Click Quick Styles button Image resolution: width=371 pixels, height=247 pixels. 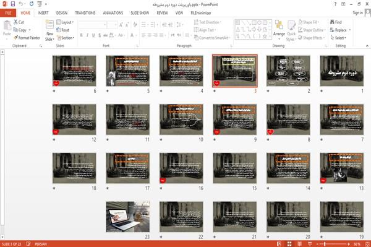(291, 31)
